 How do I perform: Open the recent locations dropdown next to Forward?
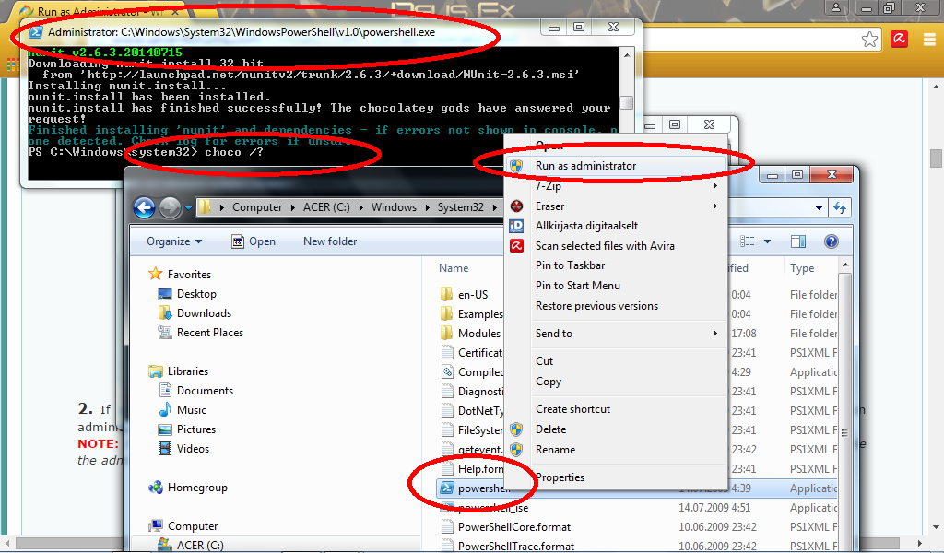click(188, 207)
